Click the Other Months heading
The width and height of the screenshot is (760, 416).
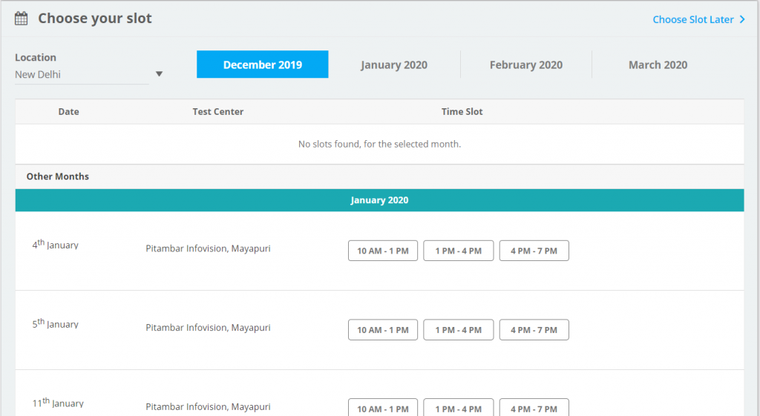[x=58, y=176]
